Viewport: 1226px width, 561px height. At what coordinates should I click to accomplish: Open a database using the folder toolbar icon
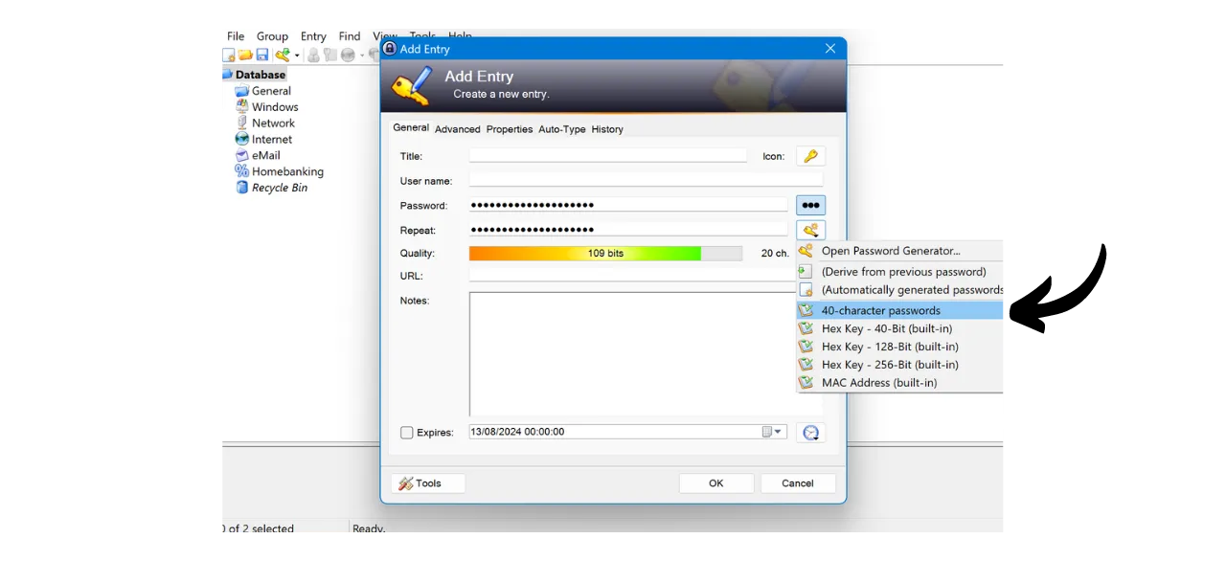245,55
